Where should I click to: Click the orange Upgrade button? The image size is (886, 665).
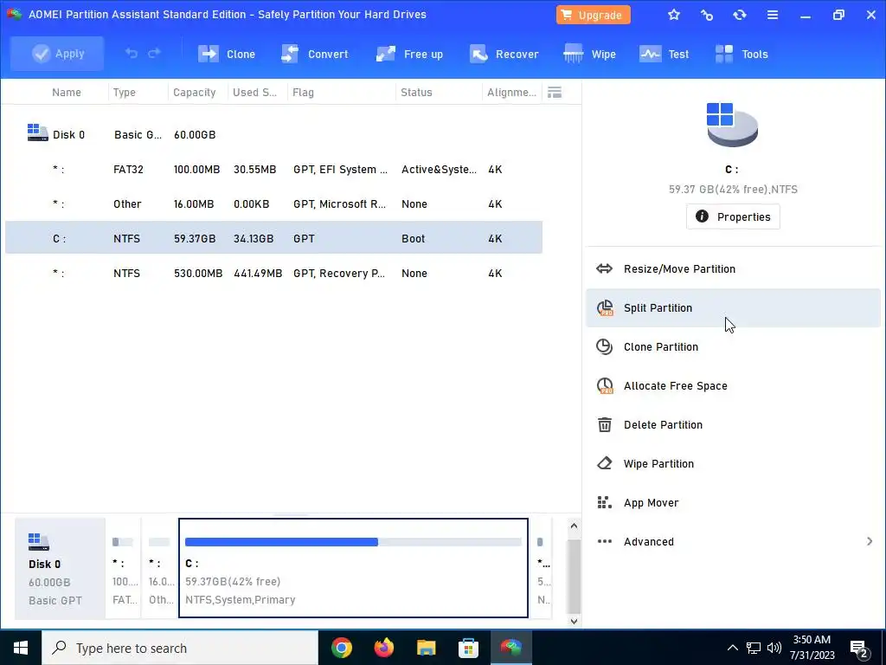pos(594,16)
